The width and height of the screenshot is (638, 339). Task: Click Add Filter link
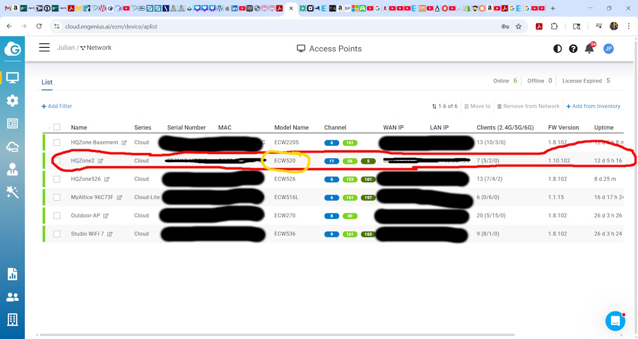pos(57,106)
